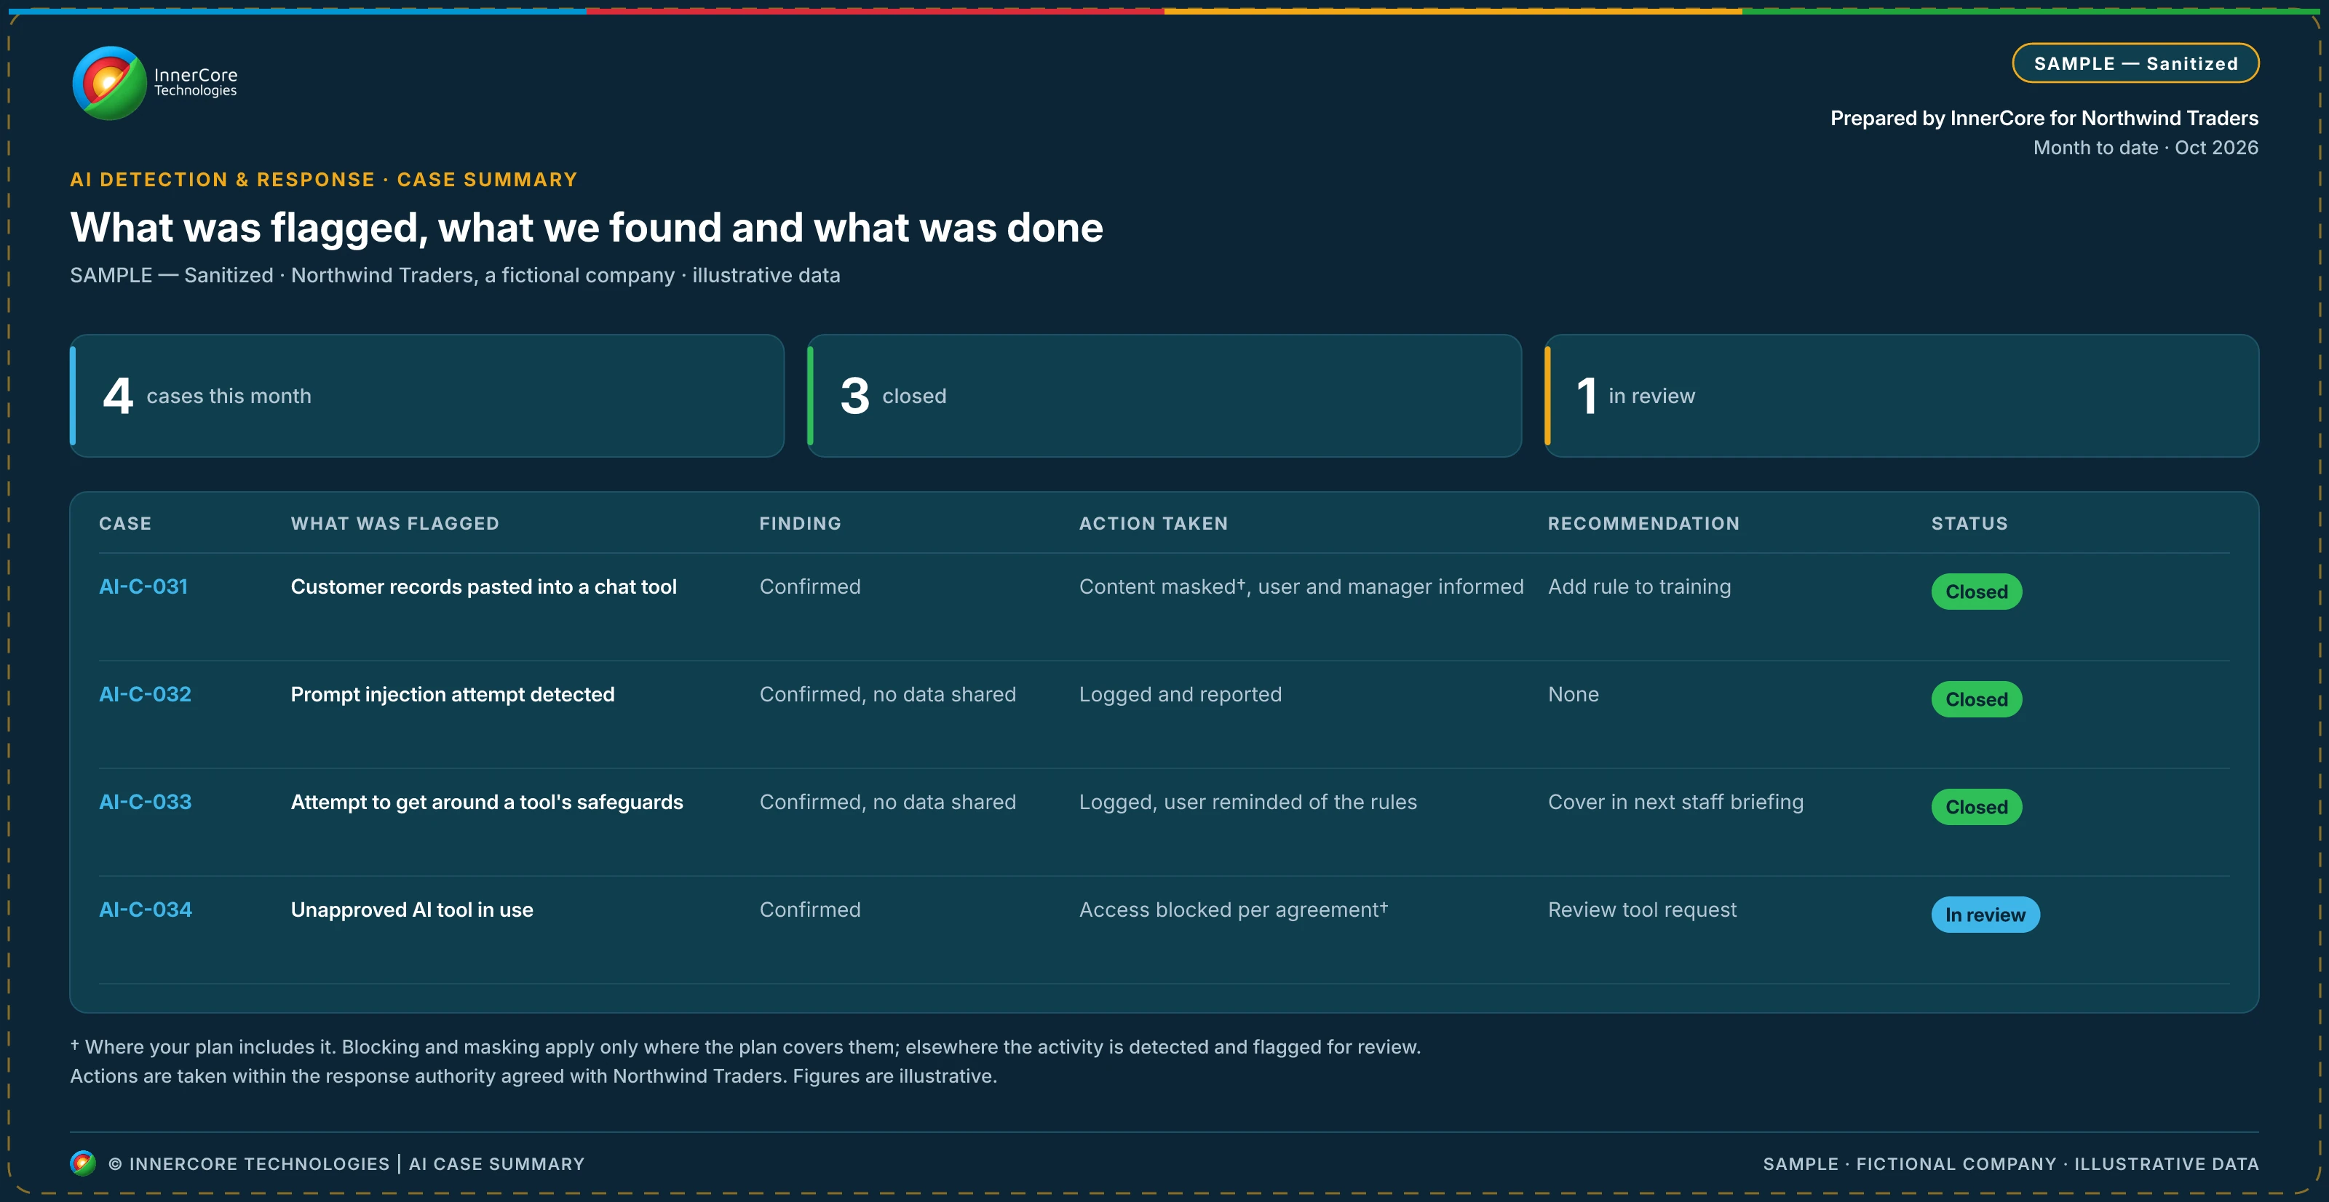Click the FINDING column header
The height and width of the screenshot is (1202, 2329).
pos(800,523)
